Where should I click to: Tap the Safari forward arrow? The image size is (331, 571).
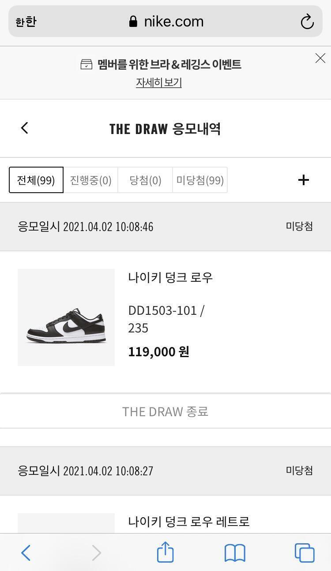(x=96, y=552)
